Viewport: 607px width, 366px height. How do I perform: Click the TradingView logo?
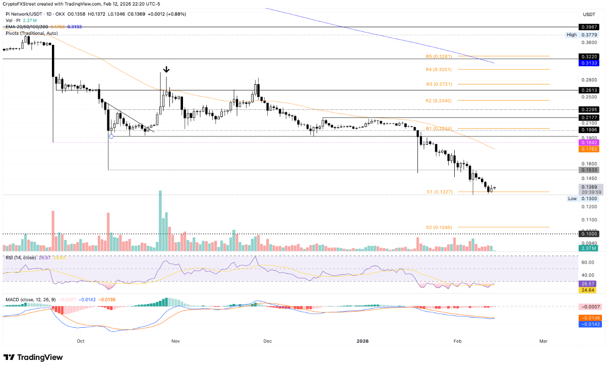(x=32, y=357)
